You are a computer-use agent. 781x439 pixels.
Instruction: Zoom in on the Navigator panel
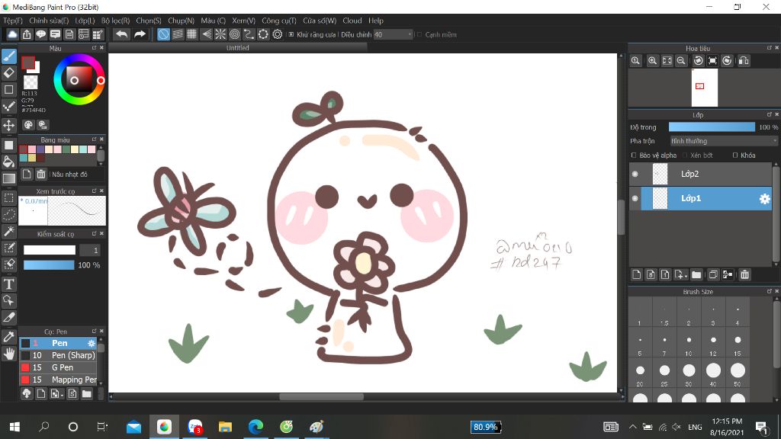pos(653,61)
